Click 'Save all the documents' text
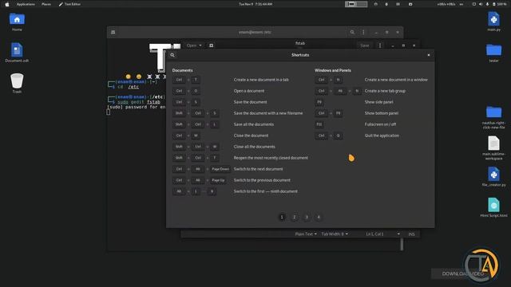The width and height of the screenshot is (511, 287). [x=254, y=124]
